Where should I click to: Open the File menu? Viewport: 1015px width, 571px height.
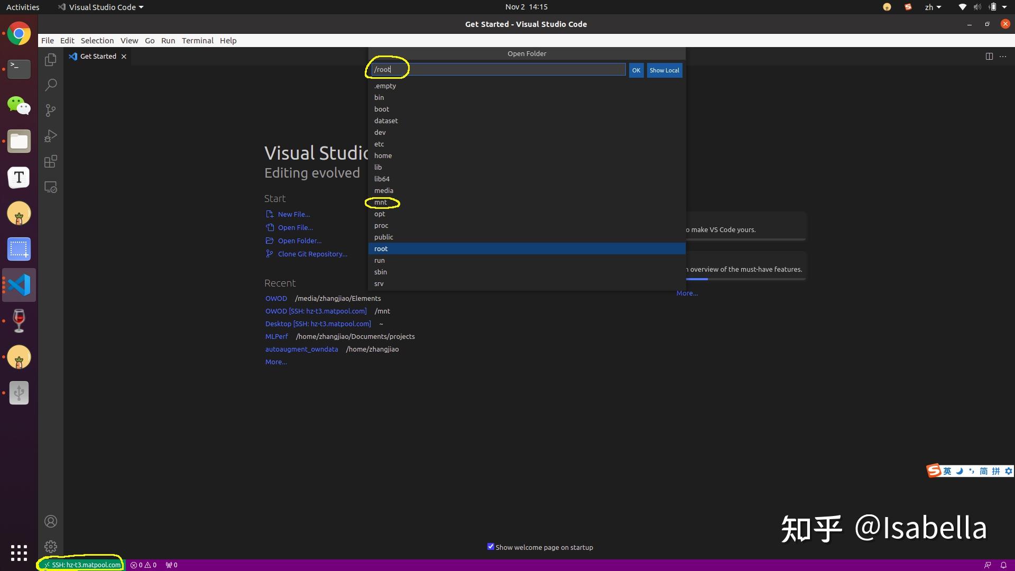click(x=48, y=41)
